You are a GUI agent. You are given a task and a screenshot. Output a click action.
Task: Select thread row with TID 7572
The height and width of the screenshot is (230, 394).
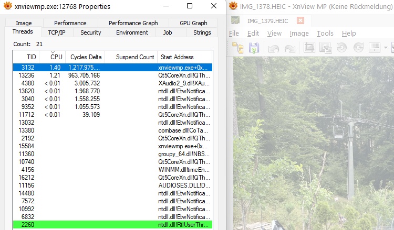(112, 201)
